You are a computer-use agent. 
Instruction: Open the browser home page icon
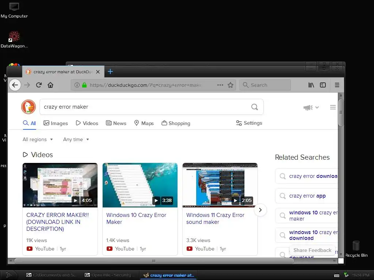point(50,85)
